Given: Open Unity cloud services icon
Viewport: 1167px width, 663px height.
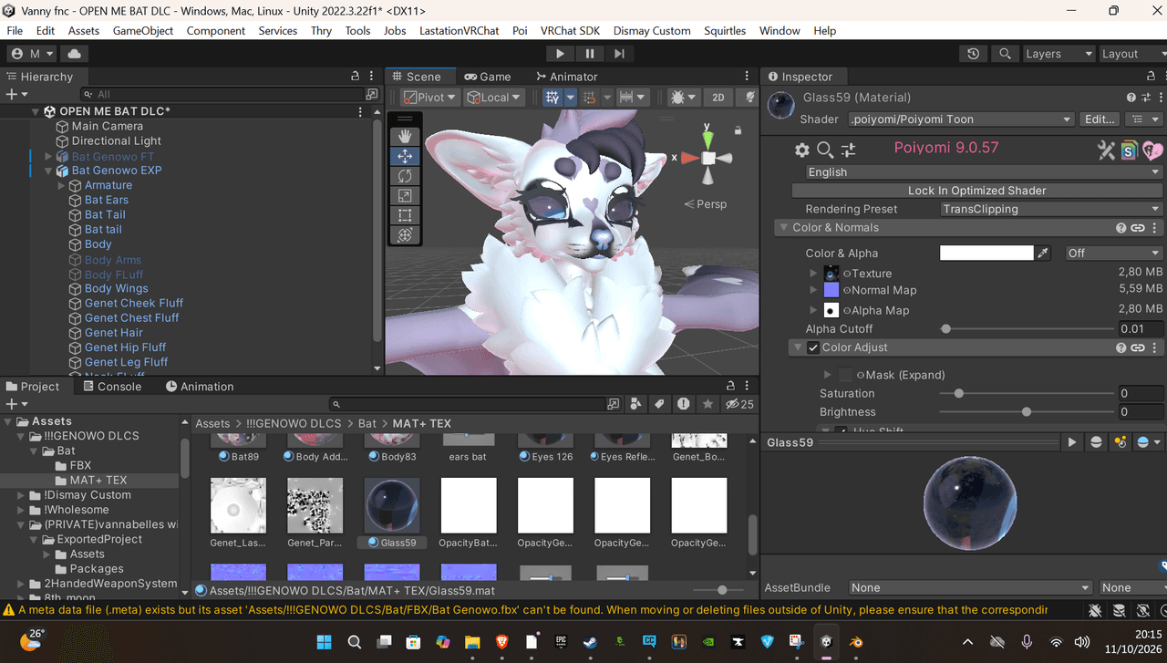Looking at the screenshot, I should pos(74,54).
